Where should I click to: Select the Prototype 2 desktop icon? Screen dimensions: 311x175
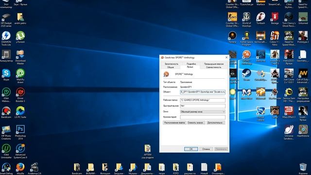[303, 37]
